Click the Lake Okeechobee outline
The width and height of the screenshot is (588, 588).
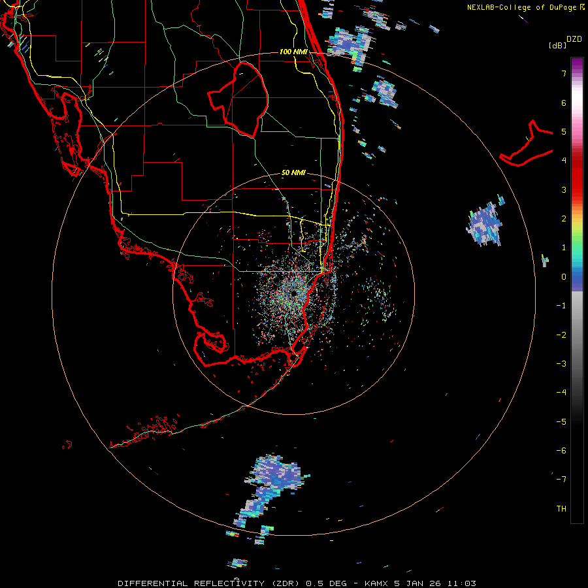point(238,99)
